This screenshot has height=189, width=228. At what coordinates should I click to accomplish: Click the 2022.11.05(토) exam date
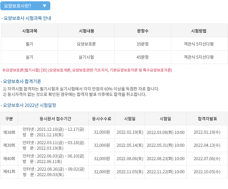[x=130, y=172]
